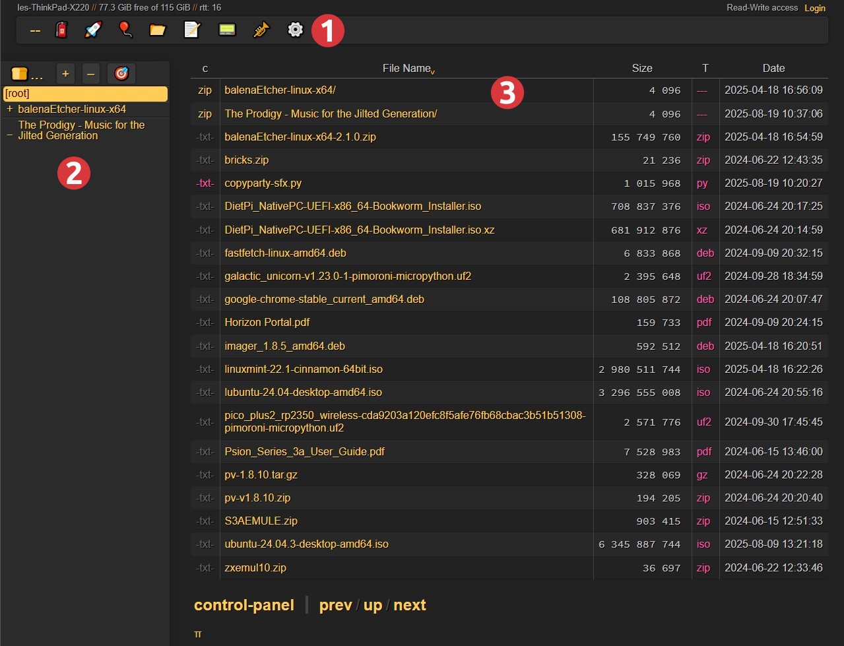Click bricks.zip file name
This screenshot has width=844, height=646.
coord(246,160)
